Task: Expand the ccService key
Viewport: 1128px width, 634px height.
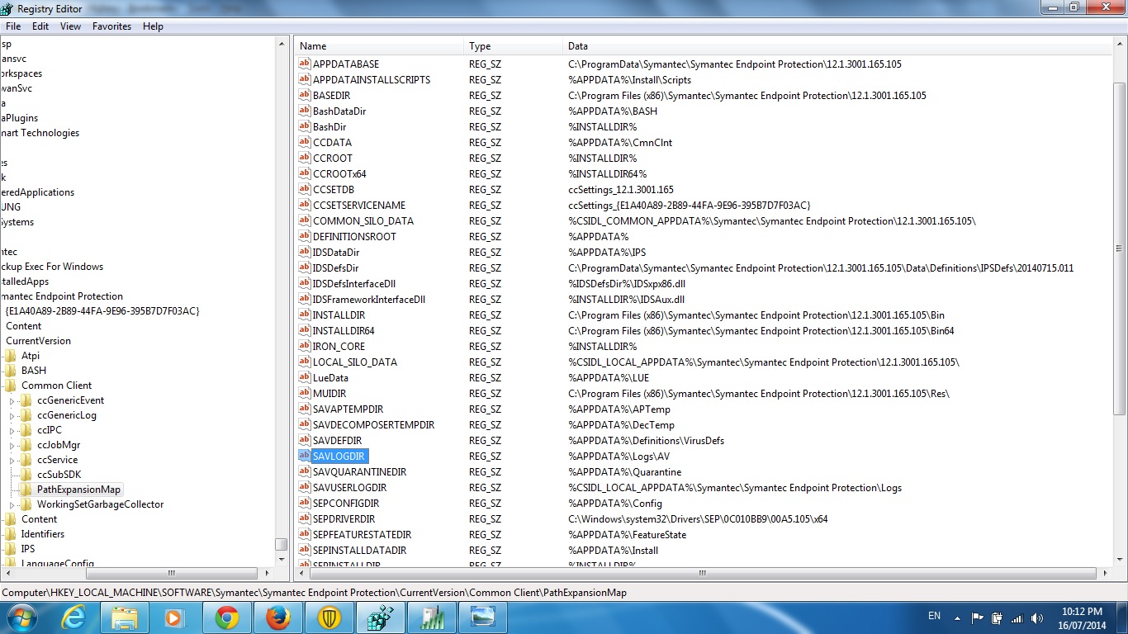Action: point(12,460)
